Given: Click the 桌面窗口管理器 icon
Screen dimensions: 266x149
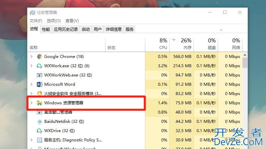Looking at the screenshot, I should coord(40,112).
